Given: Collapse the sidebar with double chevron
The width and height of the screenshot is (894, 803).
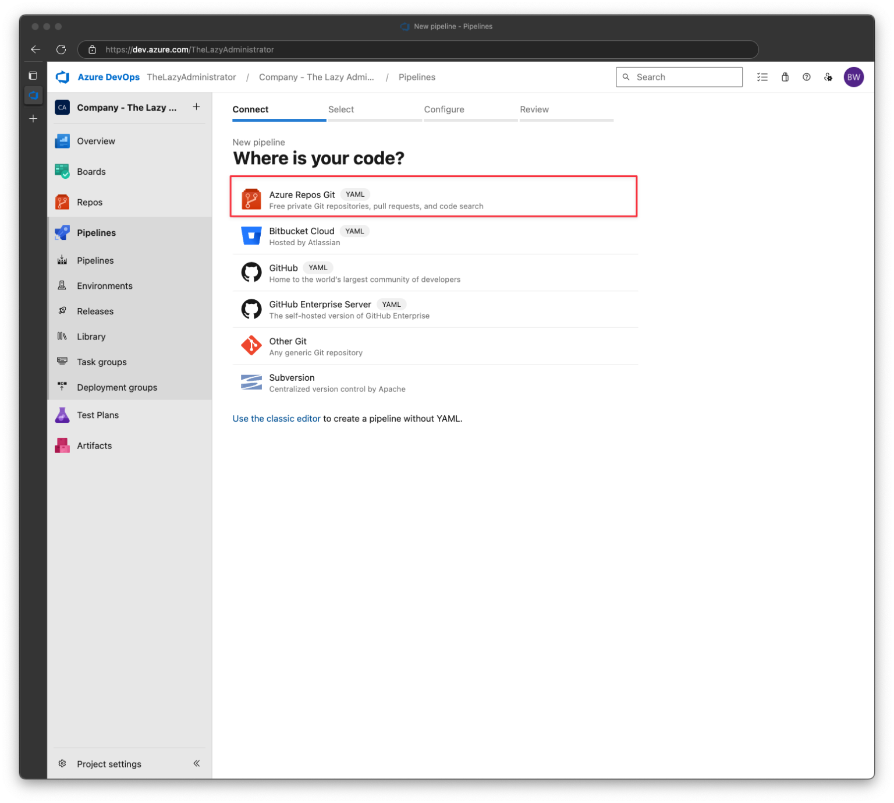Looking at the screenshot, I should tap(196, 763).
